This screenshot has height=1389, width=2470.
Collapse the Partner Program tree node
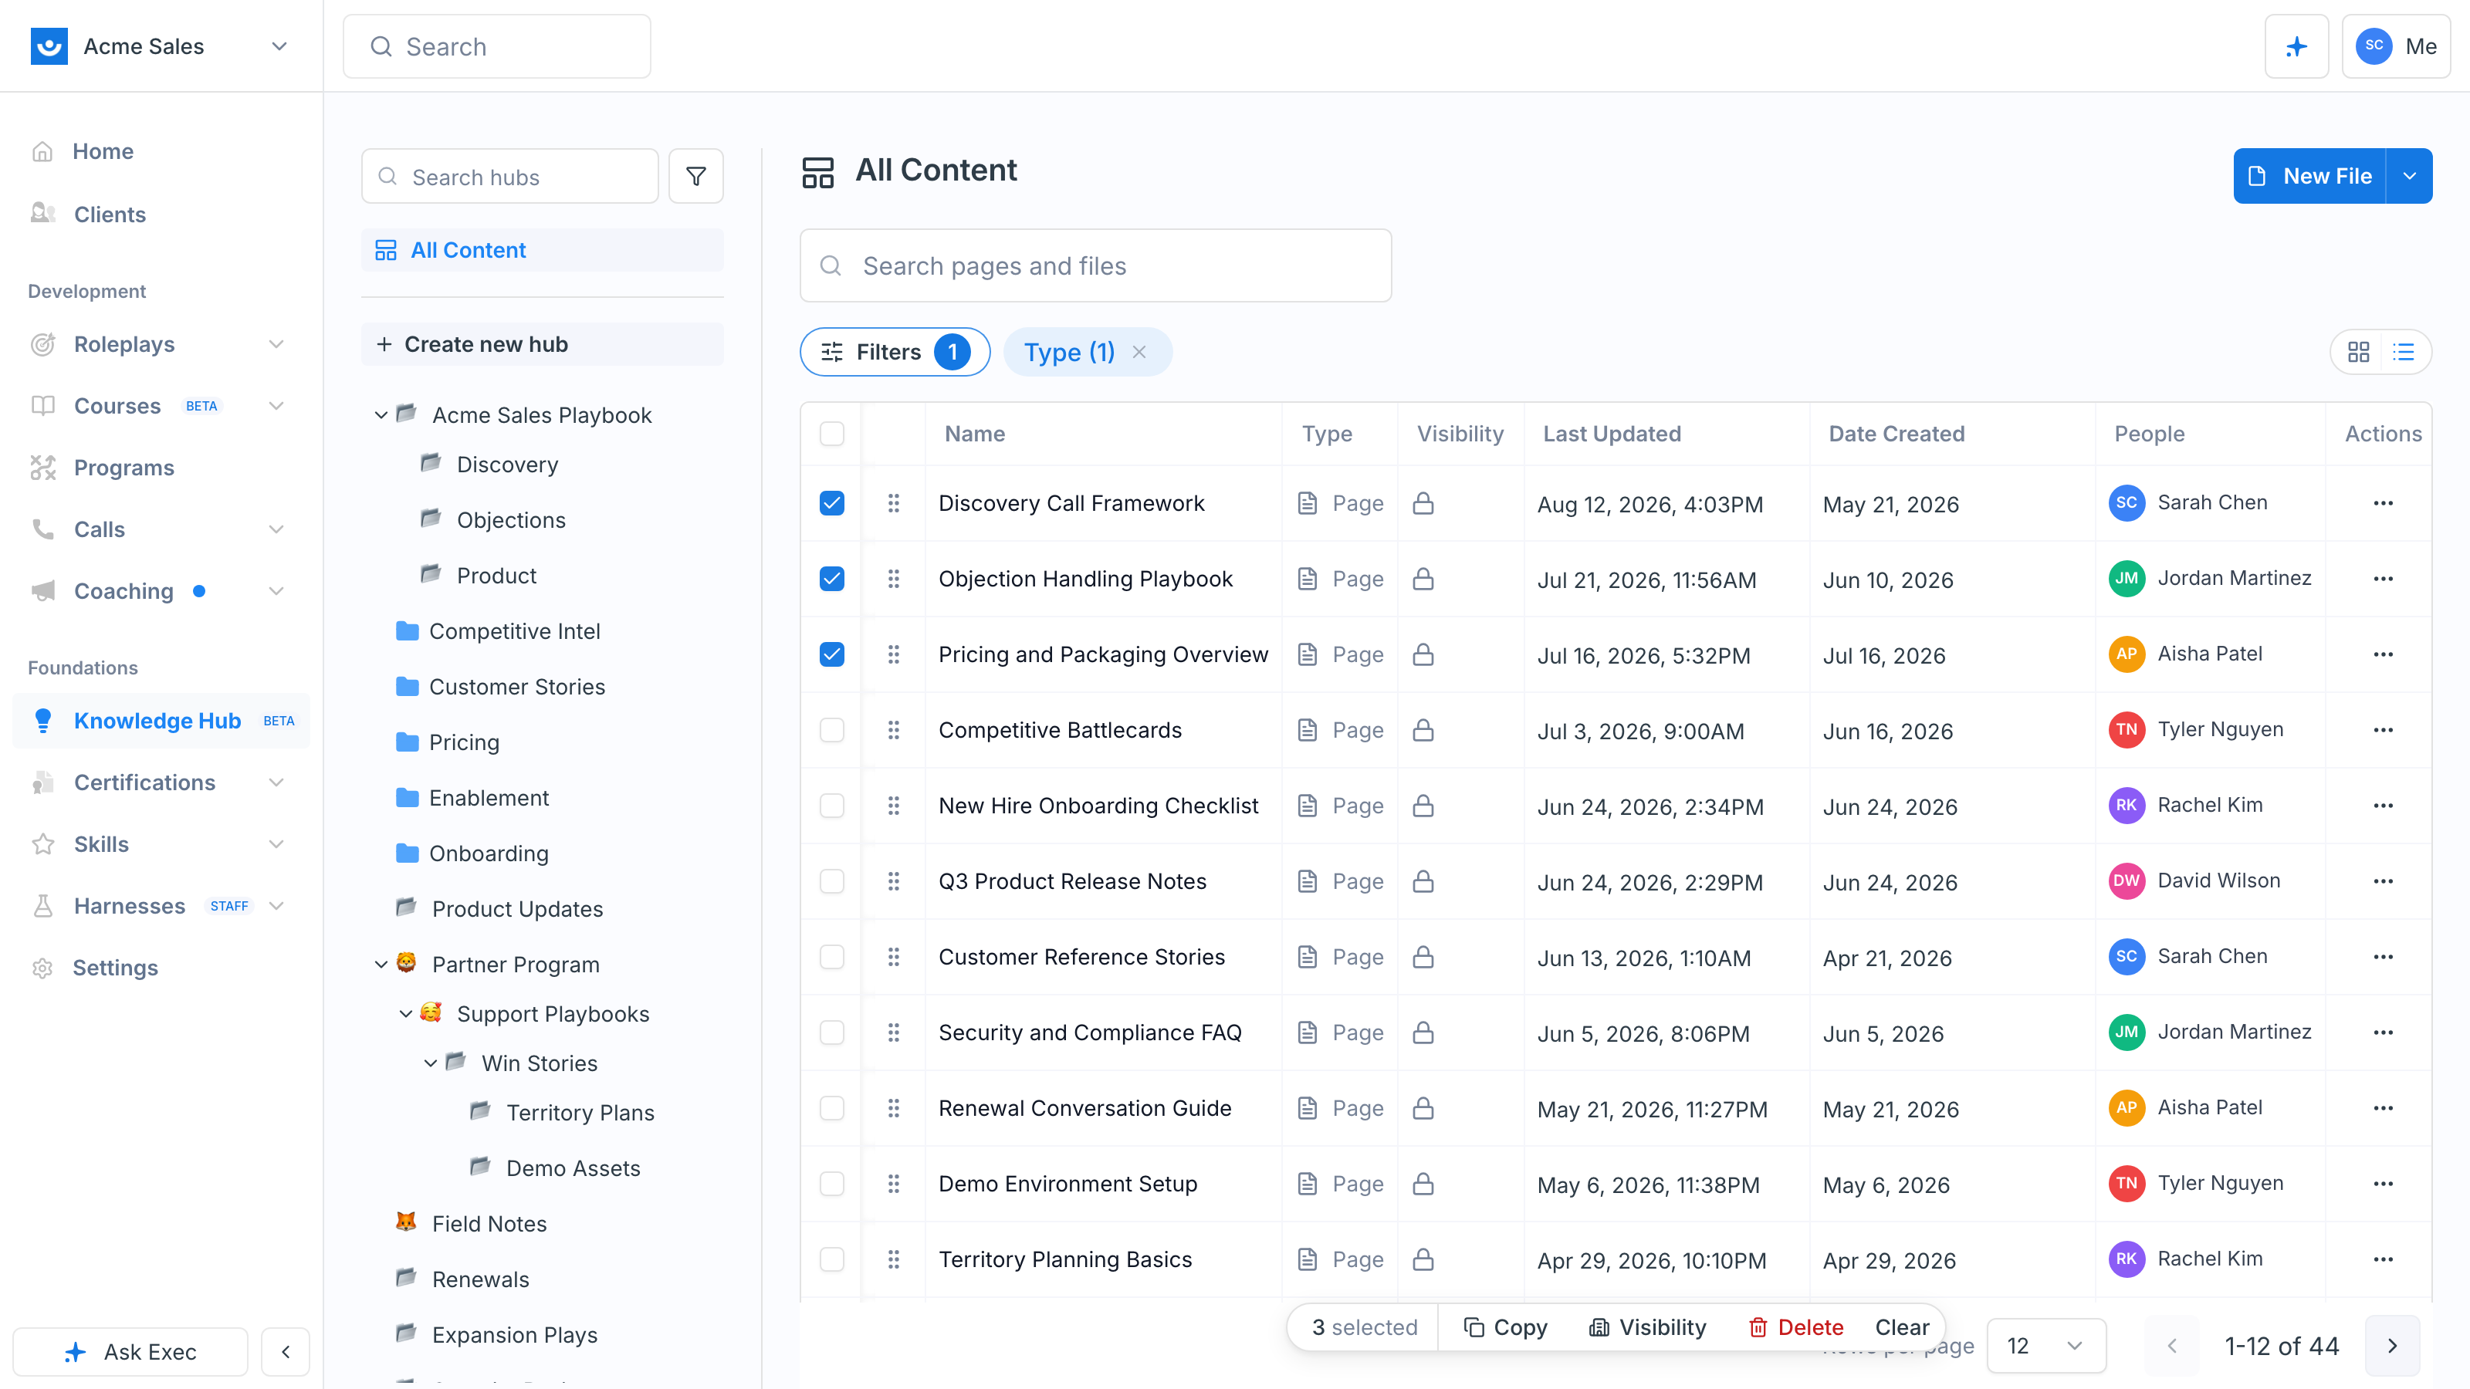click(x=381, y=965)
